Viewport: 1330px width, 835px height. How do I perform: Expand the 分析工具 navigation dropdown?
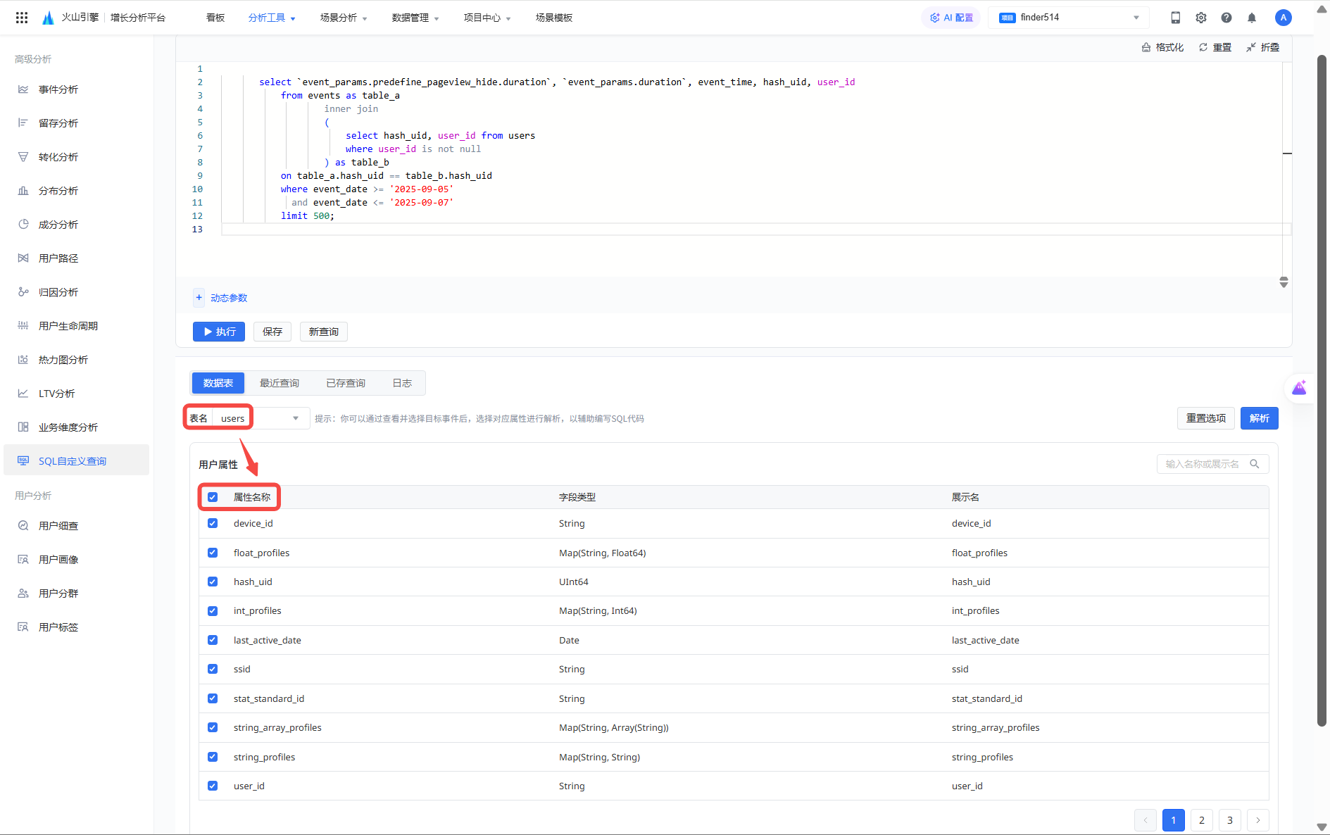tap(271, 18)
